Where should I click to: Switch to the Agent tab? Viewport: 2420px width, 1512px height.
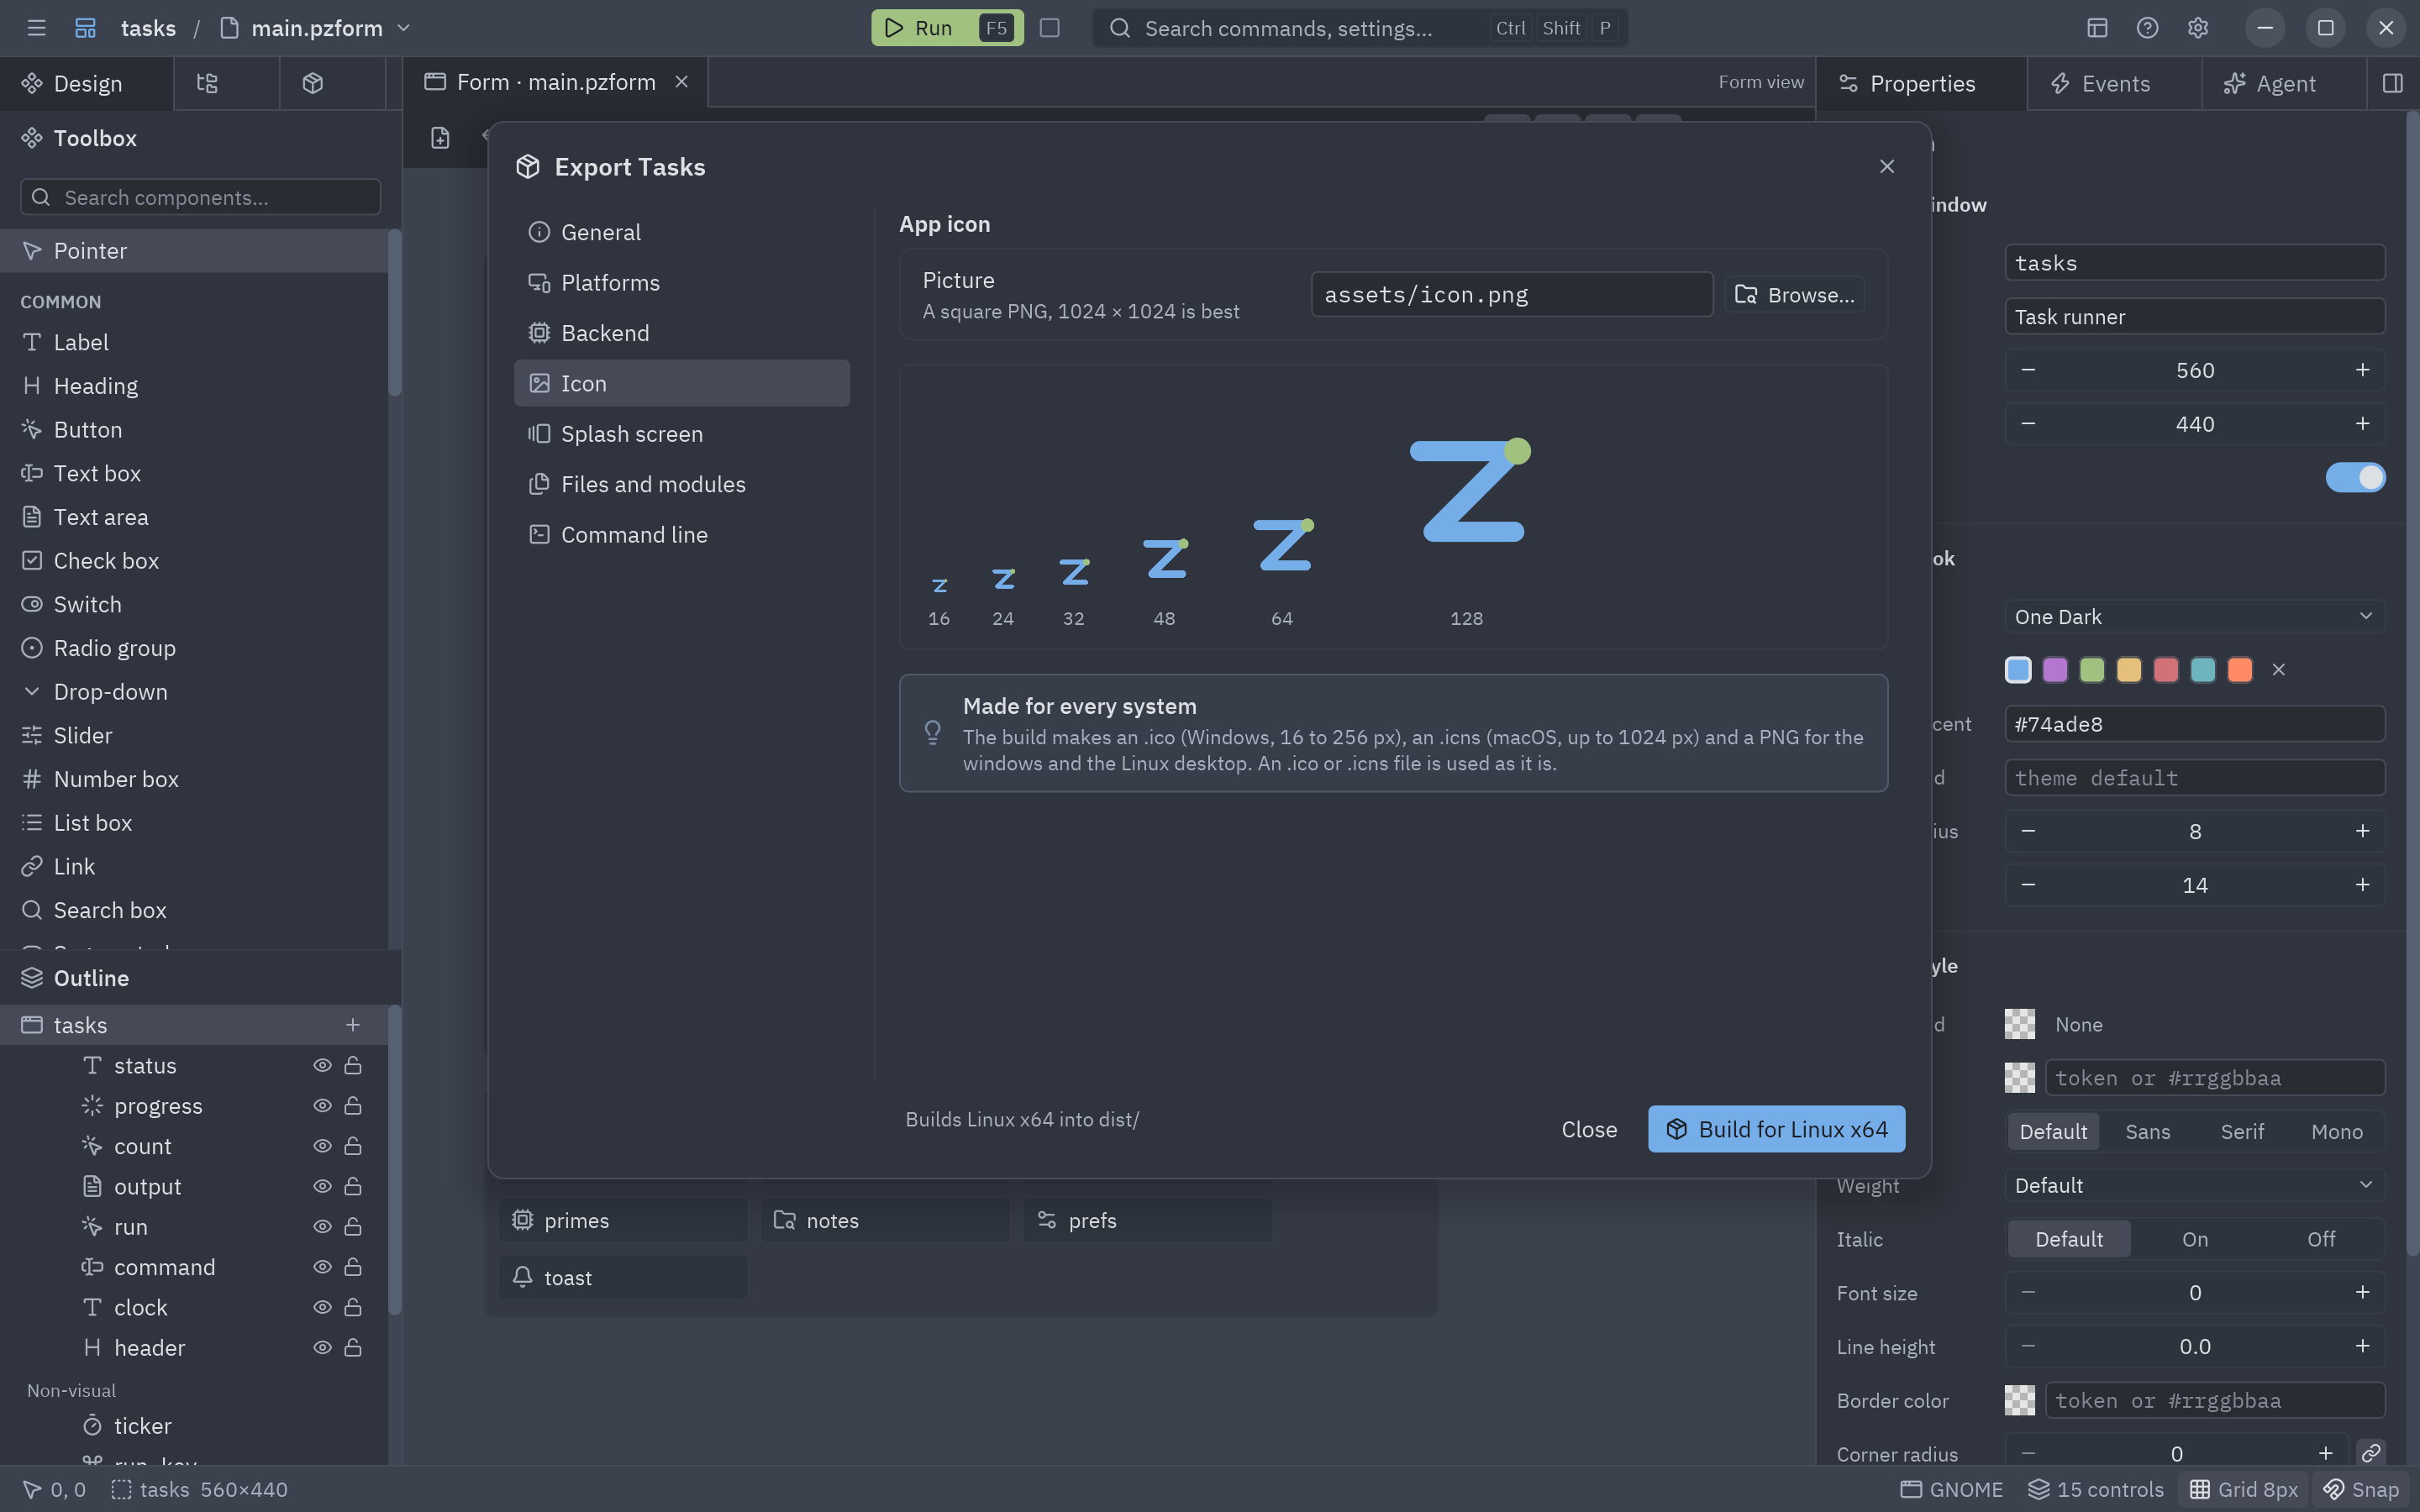2284,83
